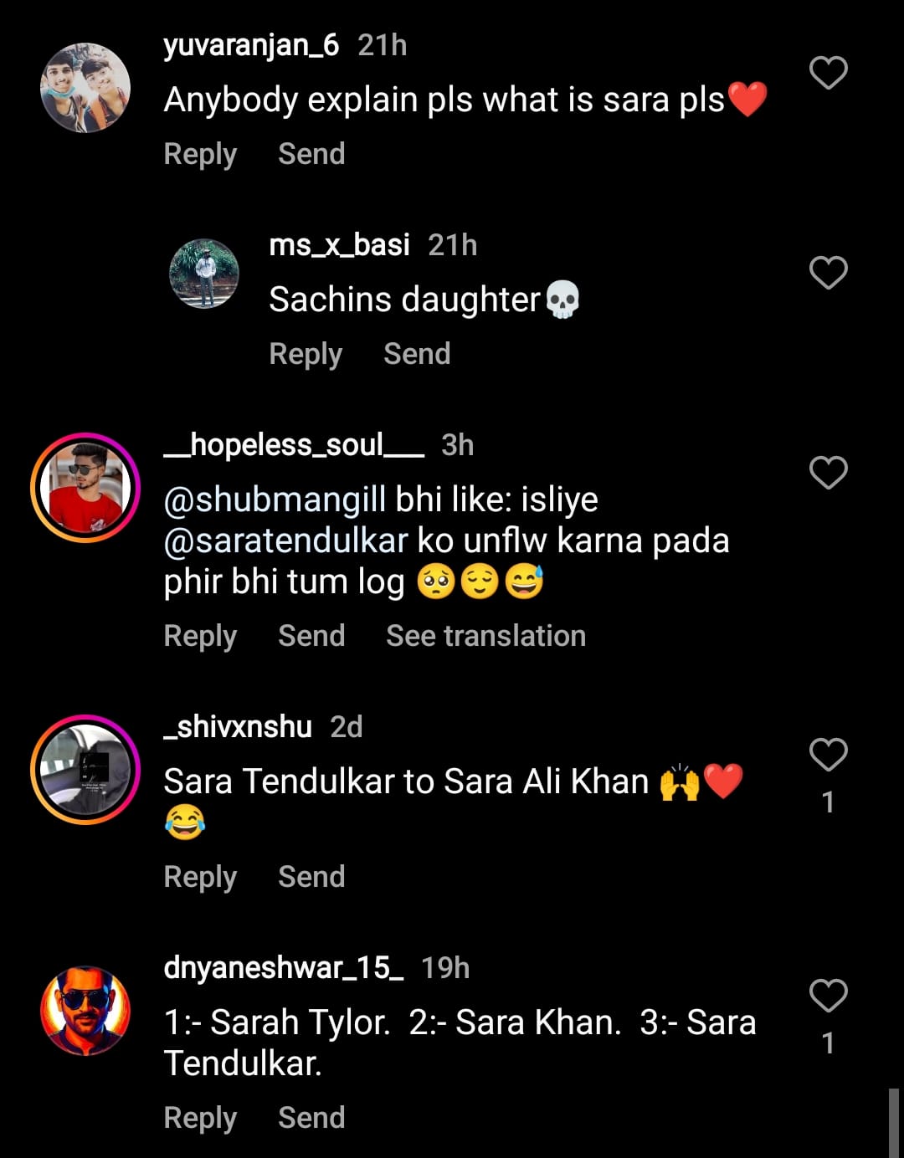
Task: Open dnyaneshwar_15_'s profile picture
Action: (85, 1011)
